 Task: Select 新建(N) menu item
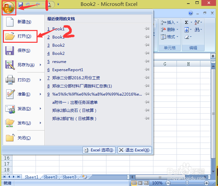[23, 22]
